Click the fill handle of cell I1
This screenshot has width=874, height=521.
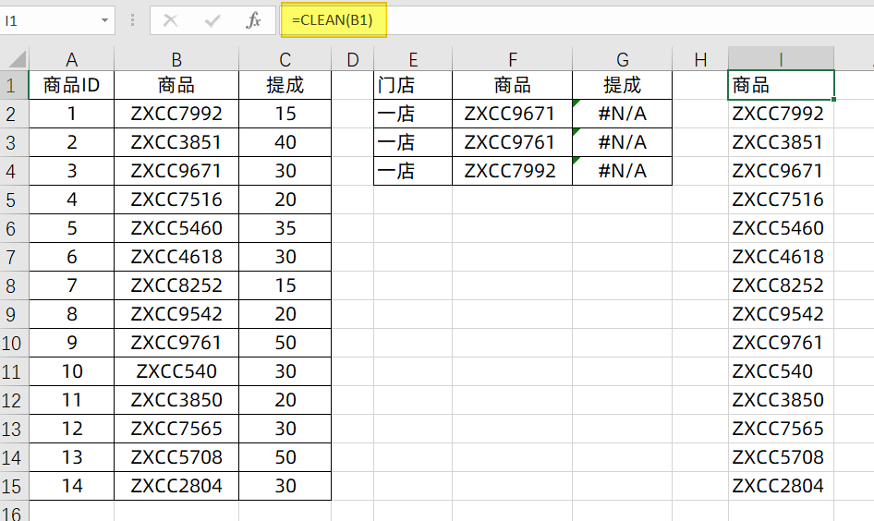833,99
